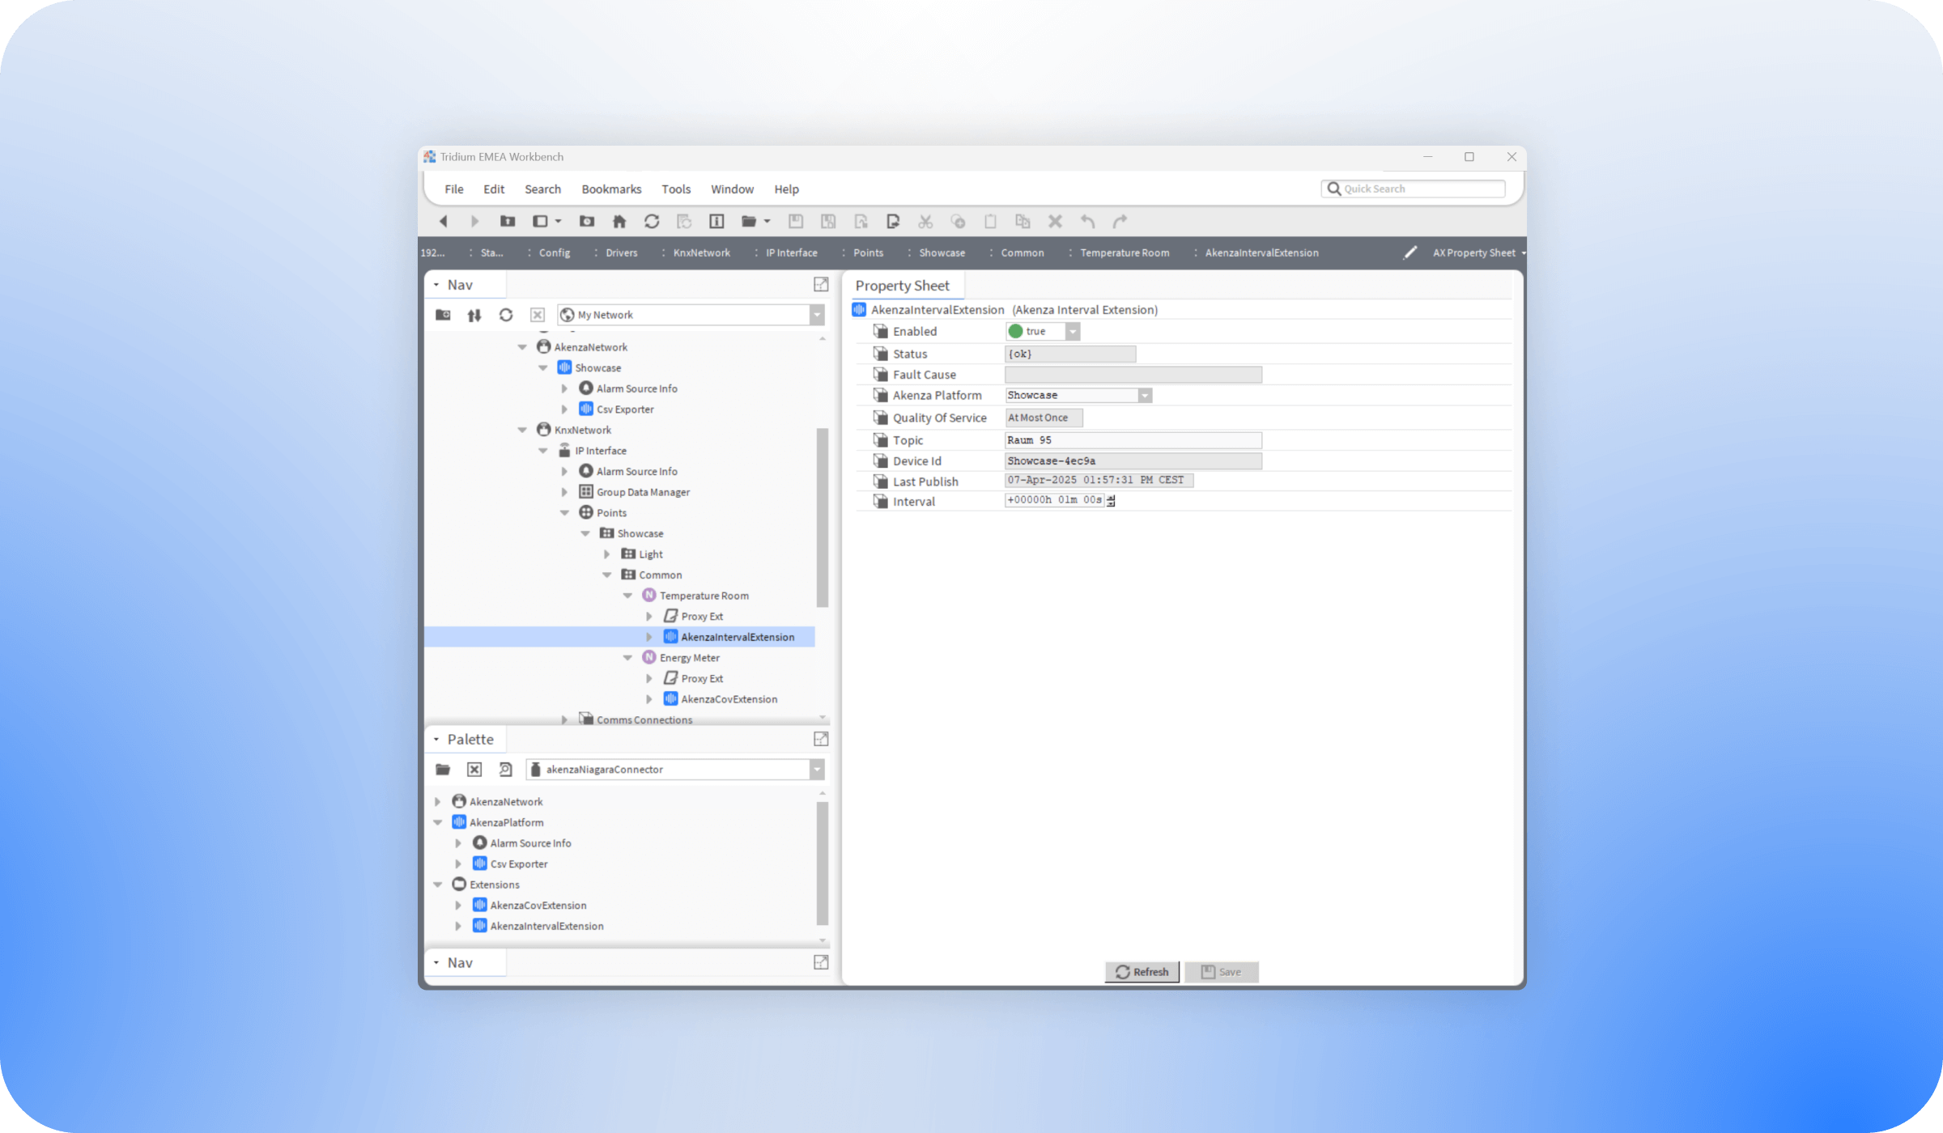This screenshot has width=1943, height=1133.
Task: Click the close palette X icon
Action: [474, 770]
